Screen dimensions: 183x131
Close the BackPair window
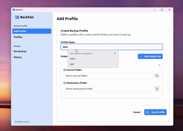[169, 10]
